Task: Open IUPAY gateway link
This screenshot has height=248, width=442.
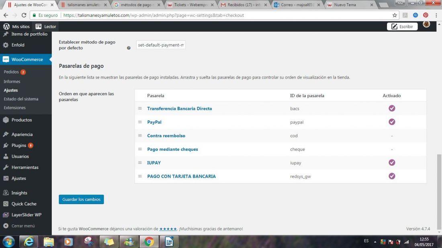Action: point(154,163)
